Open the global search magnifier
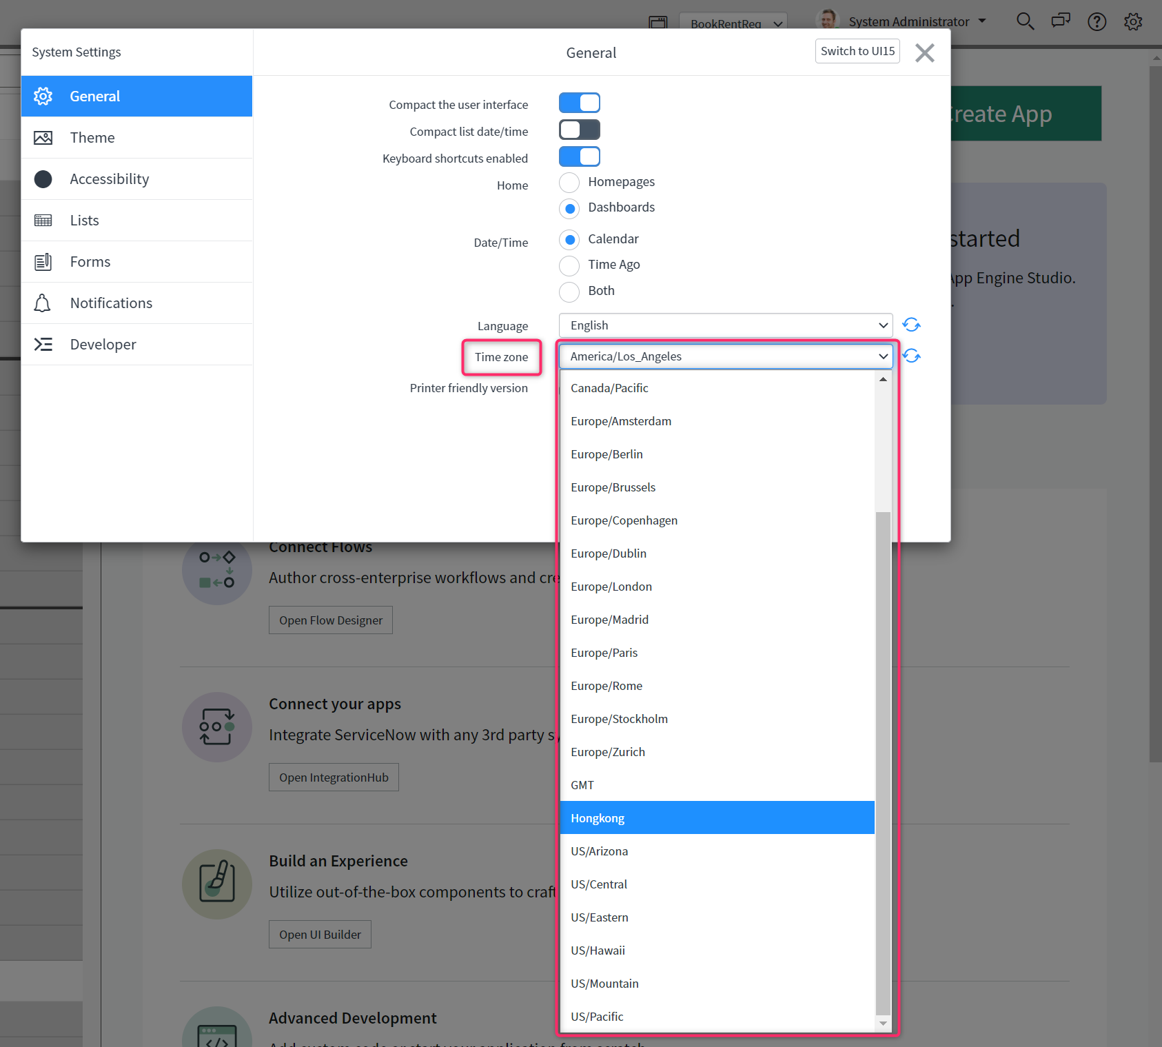 tap(1025, 21)
